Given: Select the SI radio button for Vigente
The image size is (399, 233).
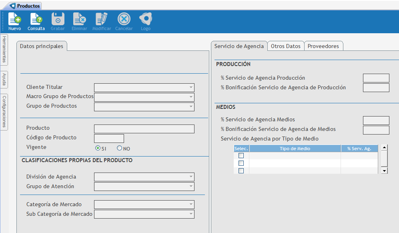Looking at the screenshot, I should coord(98,148).
